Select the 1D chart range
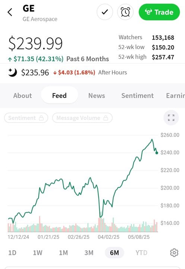Viewport: 185px width, 269px height. [12, 253]
